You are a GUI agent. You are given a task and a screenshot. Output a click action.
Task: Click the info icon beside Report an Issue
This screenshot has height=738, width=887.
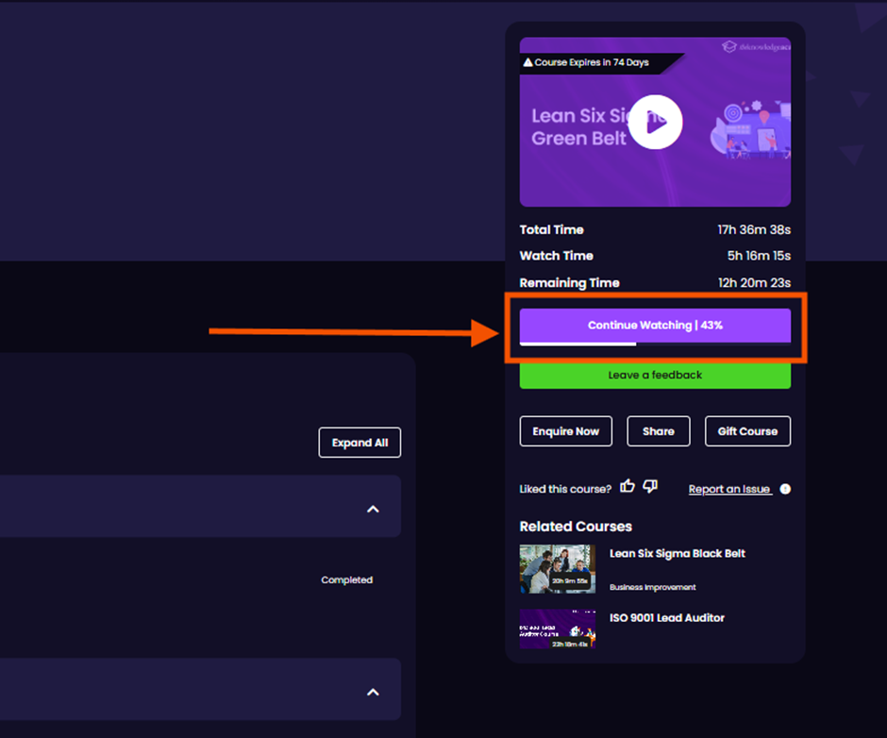tap(786, 489)
